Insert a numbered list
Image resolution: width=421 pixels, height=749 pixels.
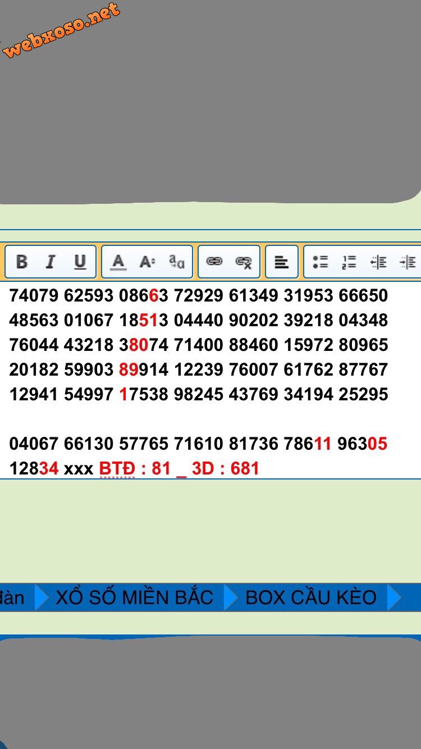tap(349, 262)
